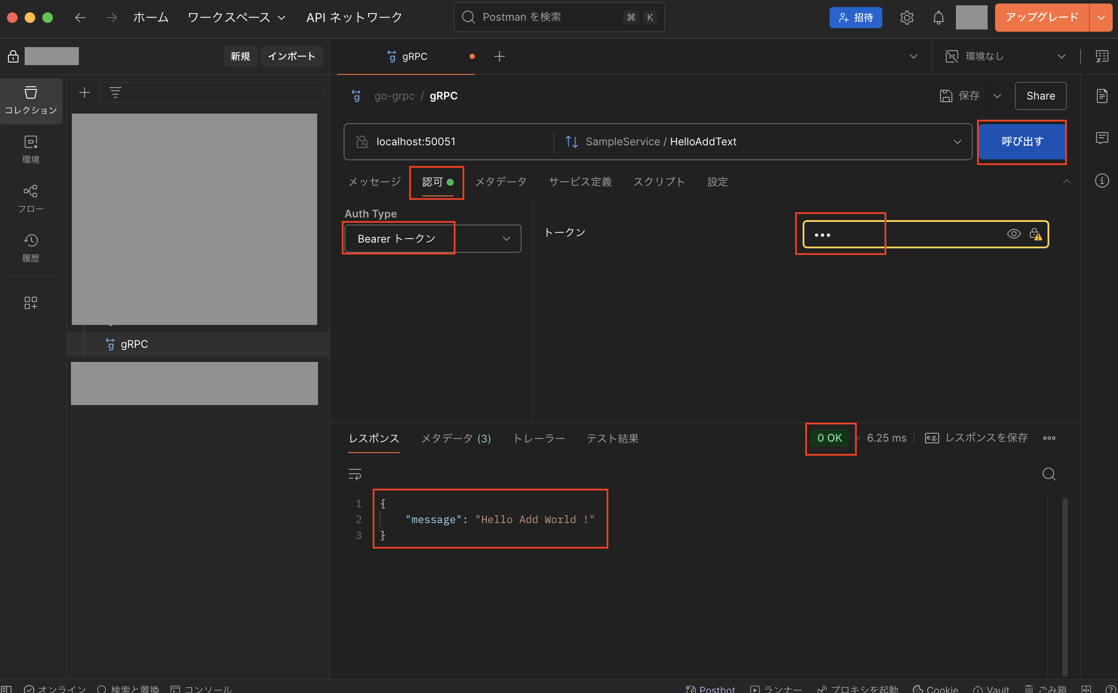This screenshot has height=693, width=1118.
Task: Click the search icon in response body
Action: coord(1049,473)
